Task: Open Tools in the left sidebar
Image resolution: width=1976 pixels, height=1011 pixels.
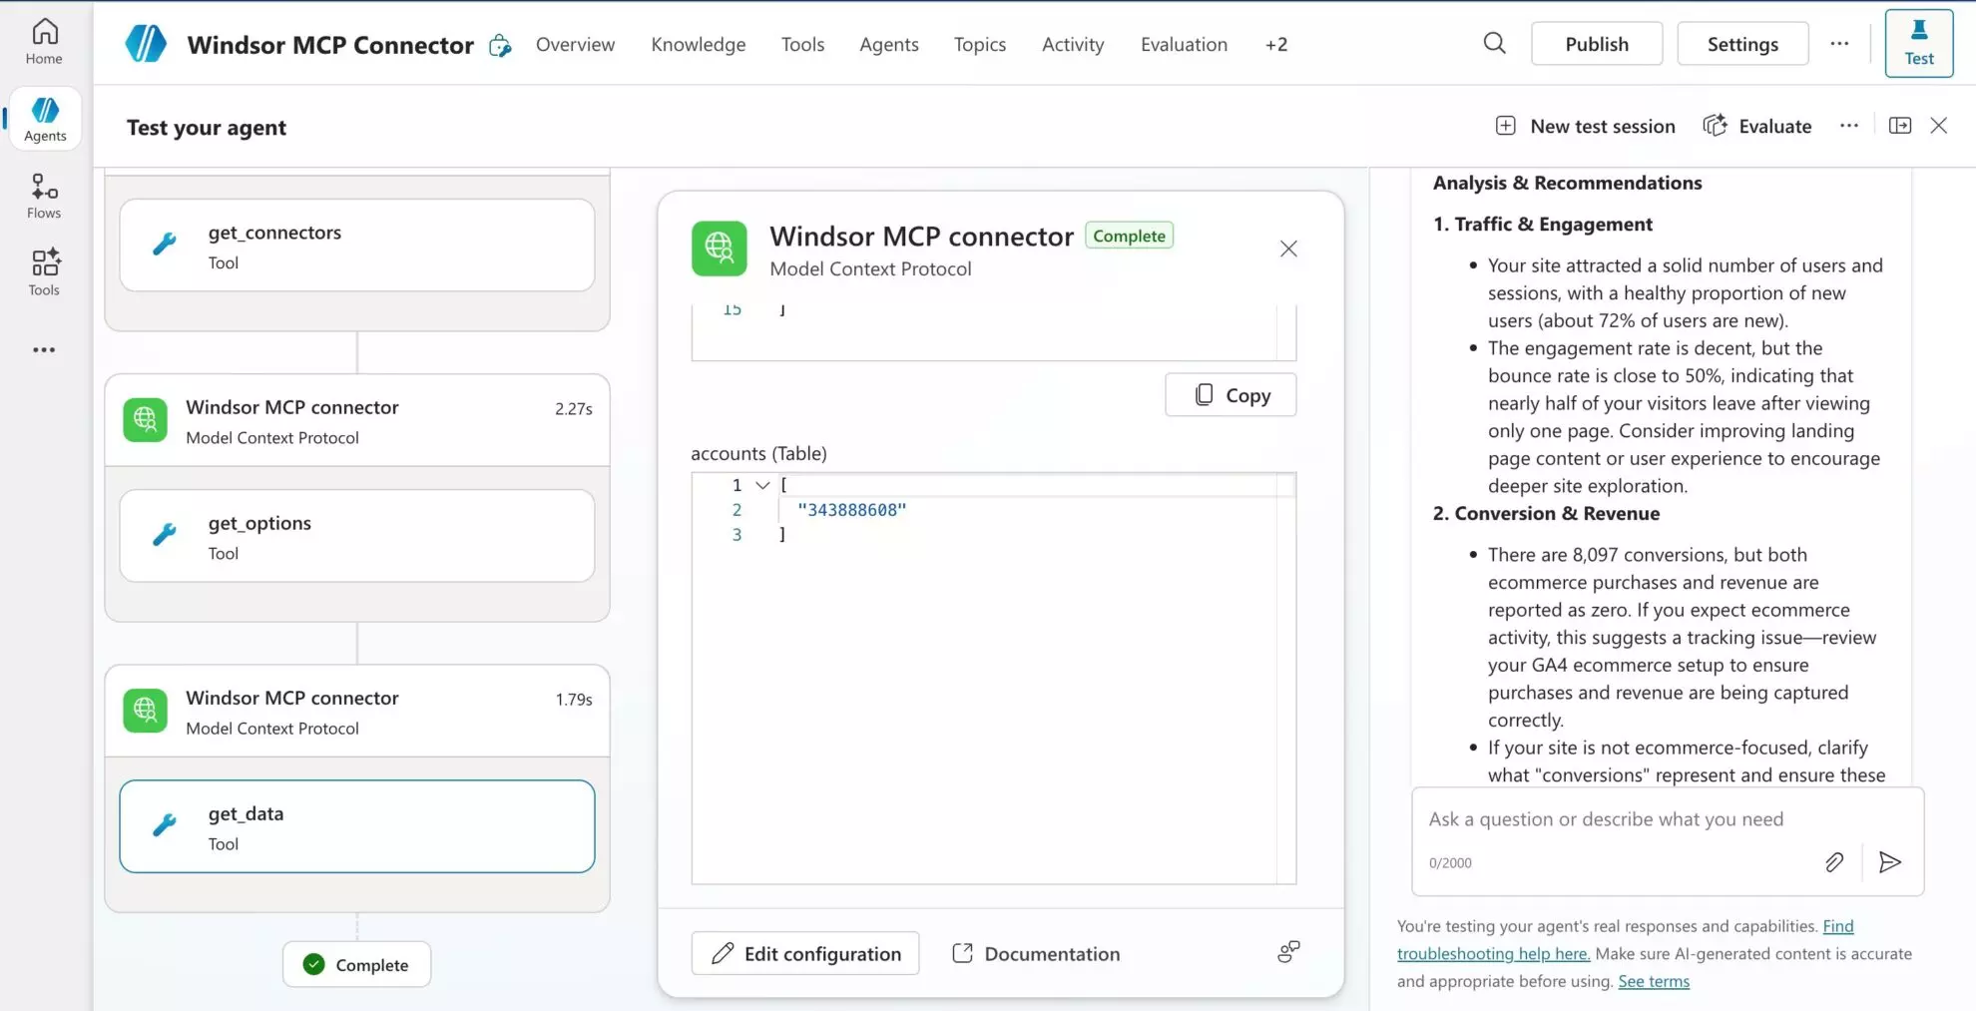Action: [x=44, y=272]
